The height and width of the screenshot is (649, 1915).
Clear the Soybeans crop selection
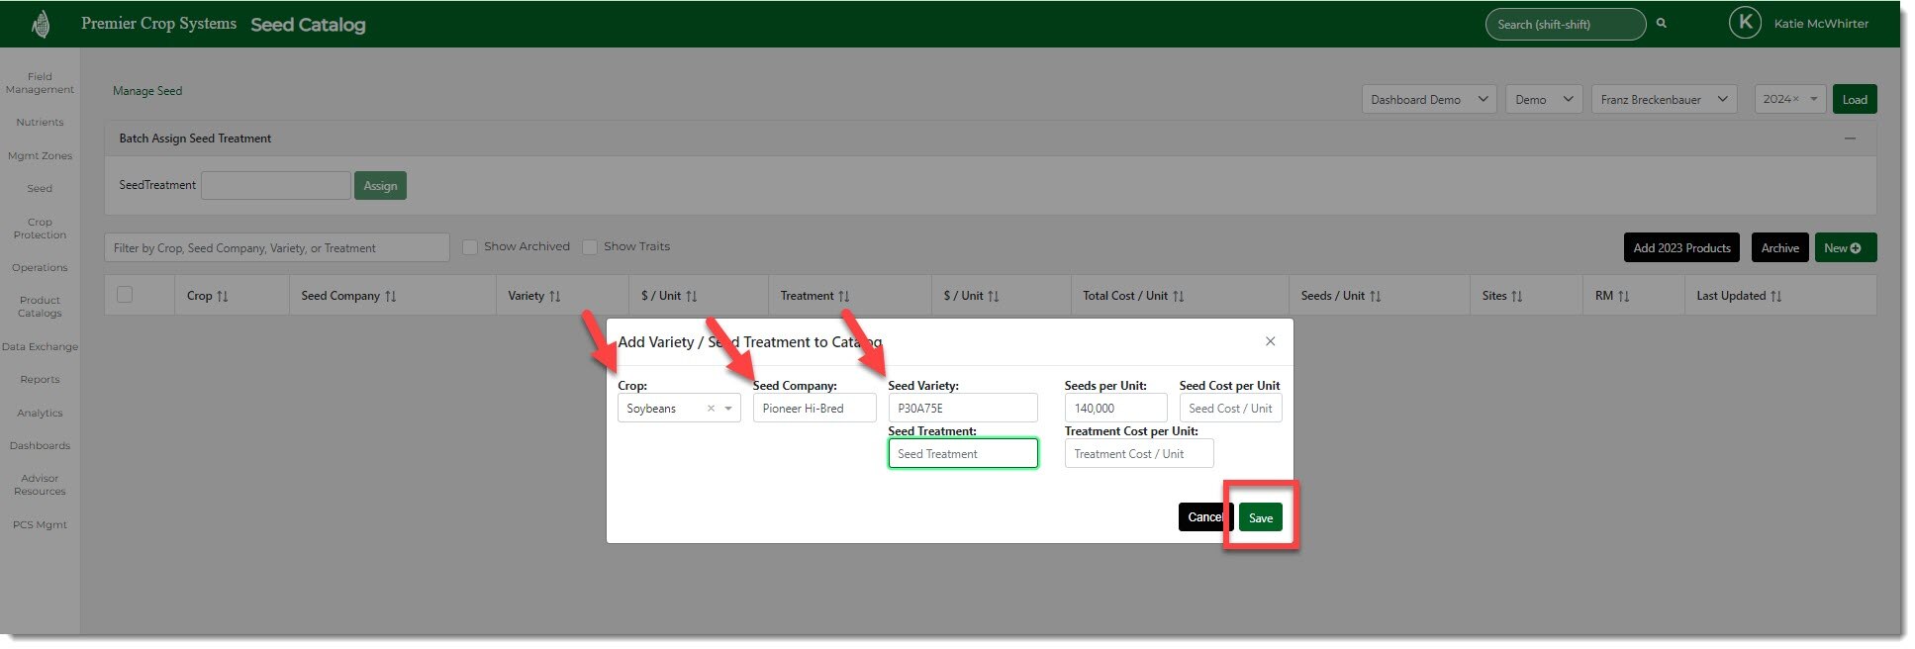(711, 409)
